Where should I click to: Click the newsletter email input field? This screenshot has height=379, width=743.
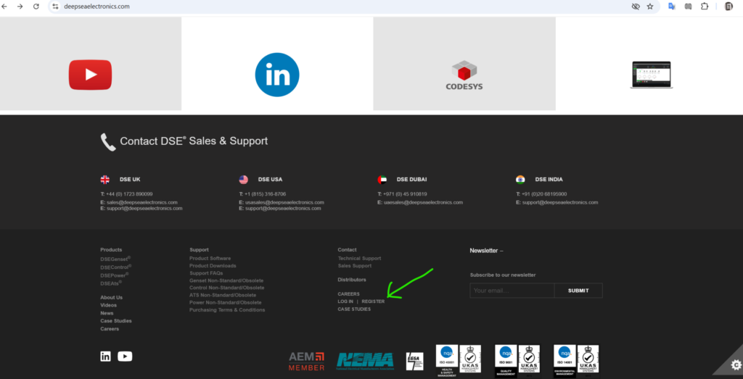[x=512, y=291]
